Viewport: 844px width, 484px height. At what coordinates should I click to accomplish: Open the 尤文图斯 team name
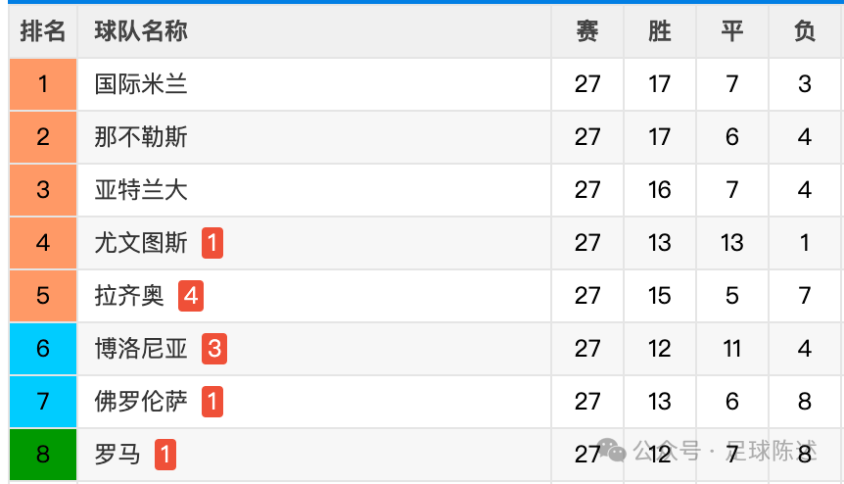(141, 243)
